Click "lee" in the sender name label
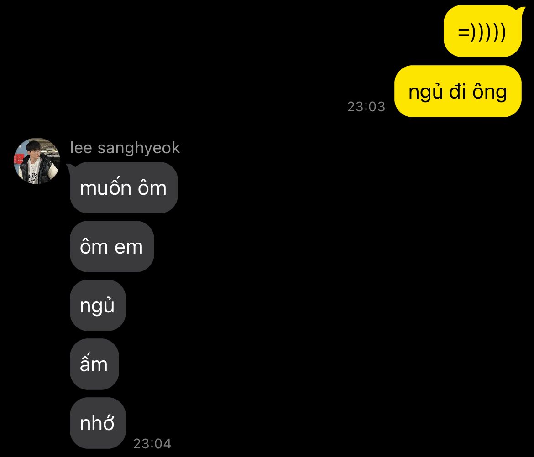The height and width of the screenshot is (457, 534). tap(81, 148)
